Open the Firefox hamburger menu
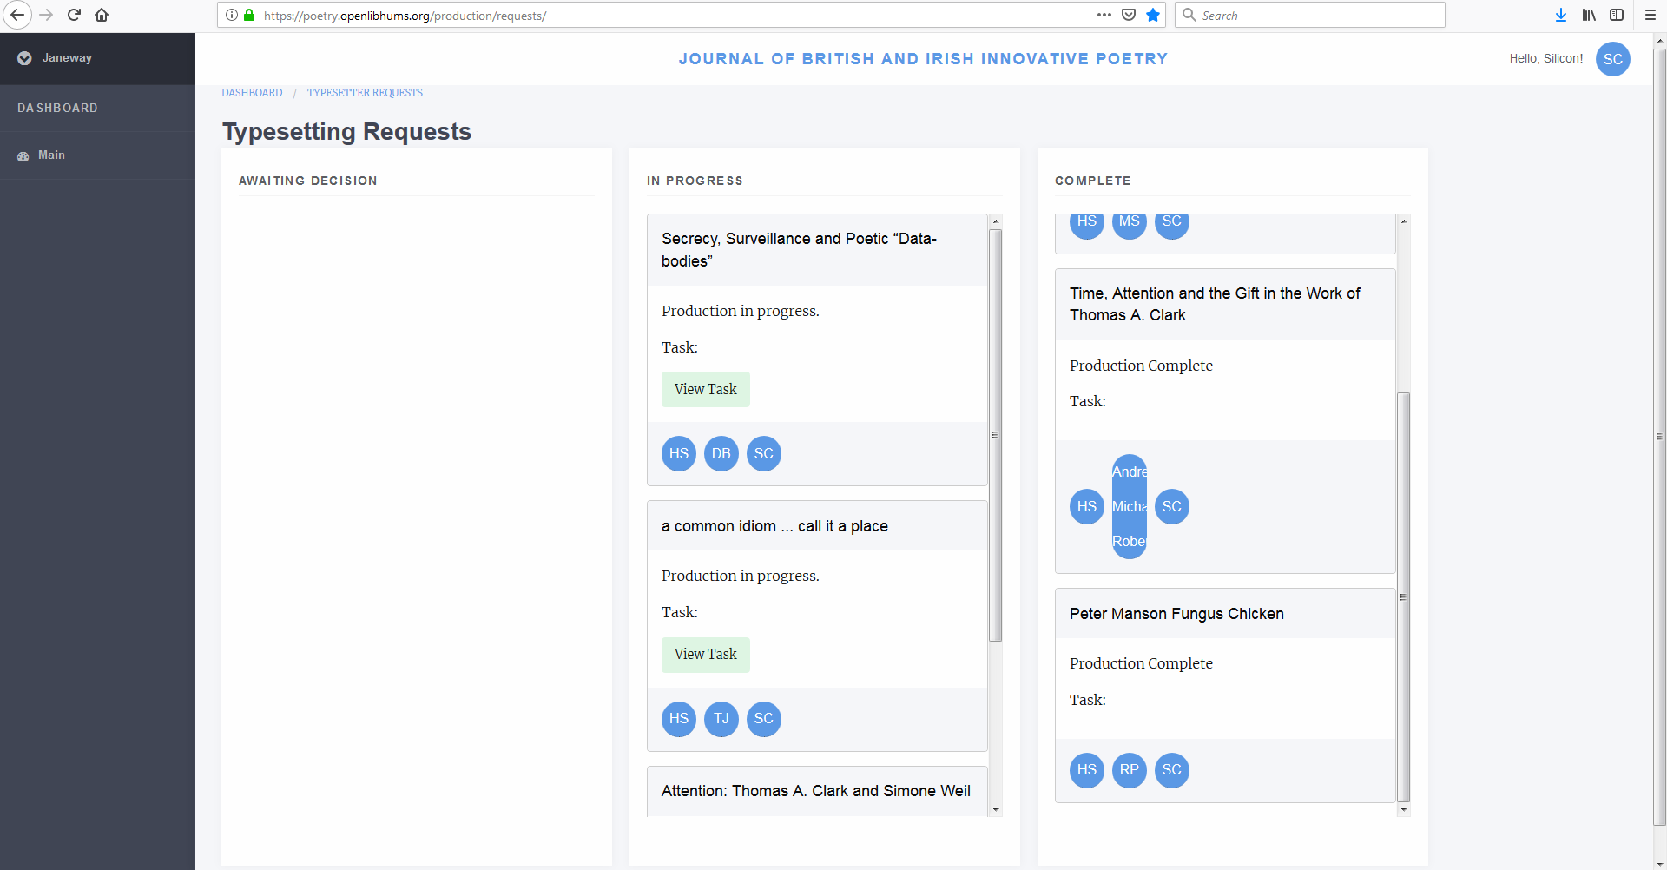This screenshot has width=1667, height=870. tap(1651, 15)
